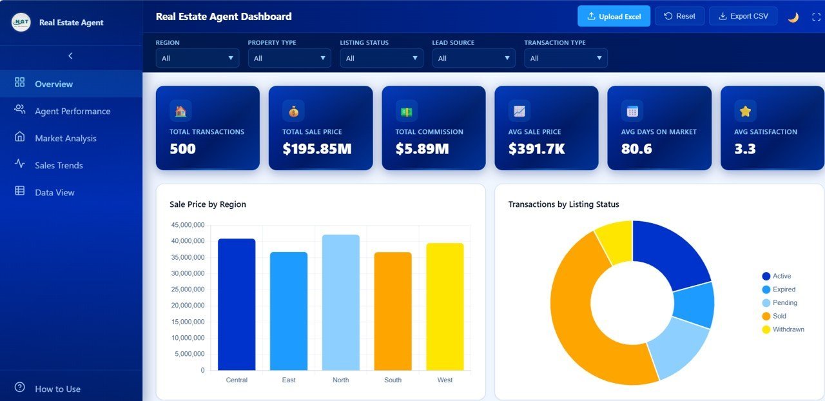Click the house icon on Total Transactions card
825x401 pixels.
[x=180, y=110]
